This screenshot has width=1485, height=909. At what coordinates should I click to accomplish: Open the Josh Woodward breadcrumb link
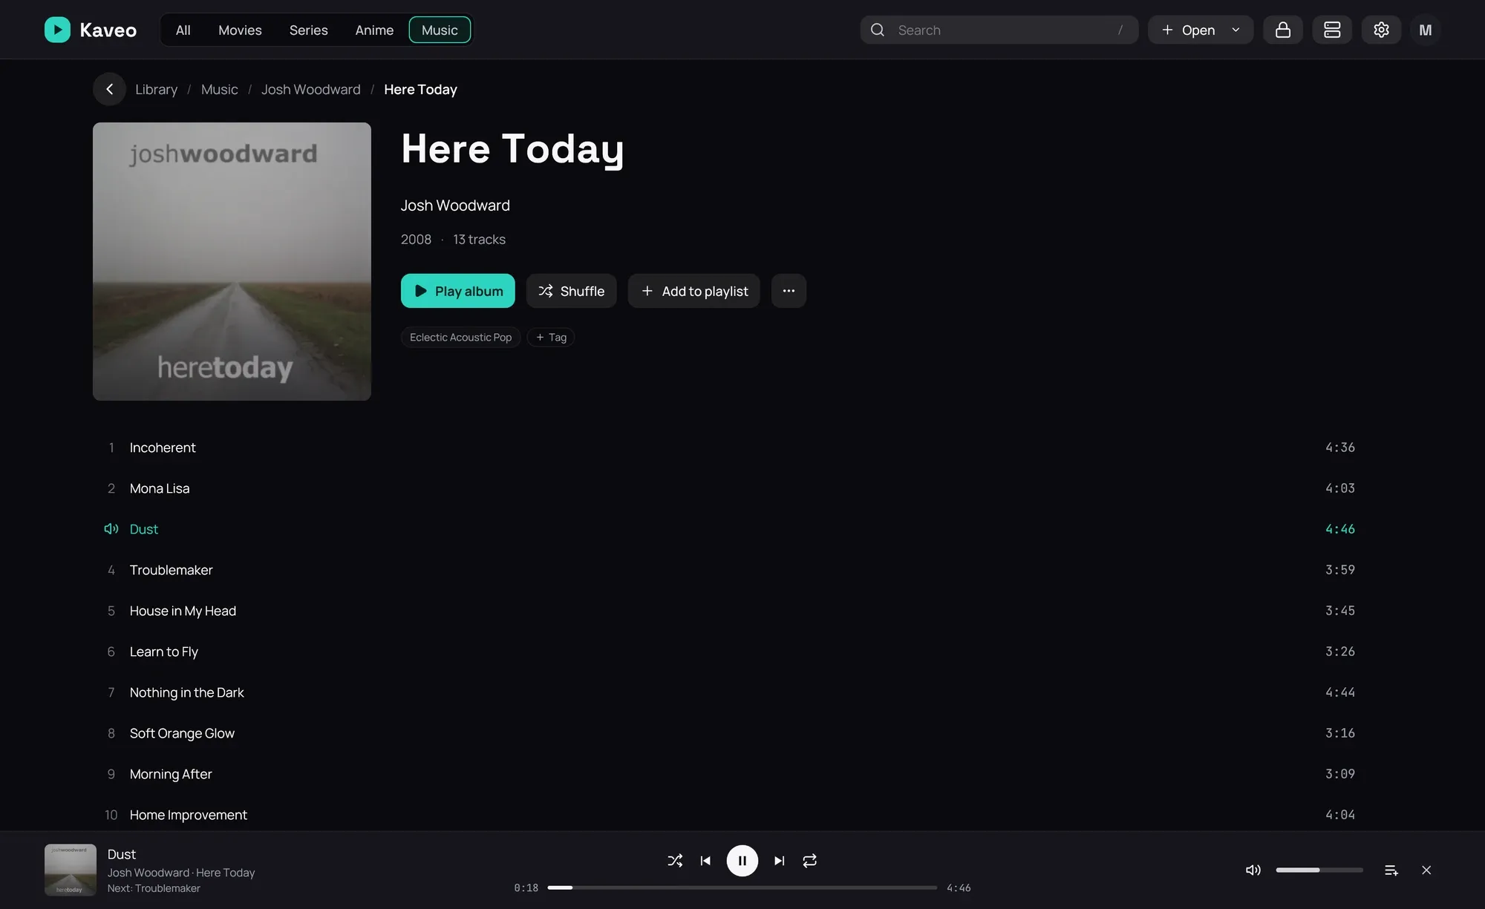tap(310, 89)
